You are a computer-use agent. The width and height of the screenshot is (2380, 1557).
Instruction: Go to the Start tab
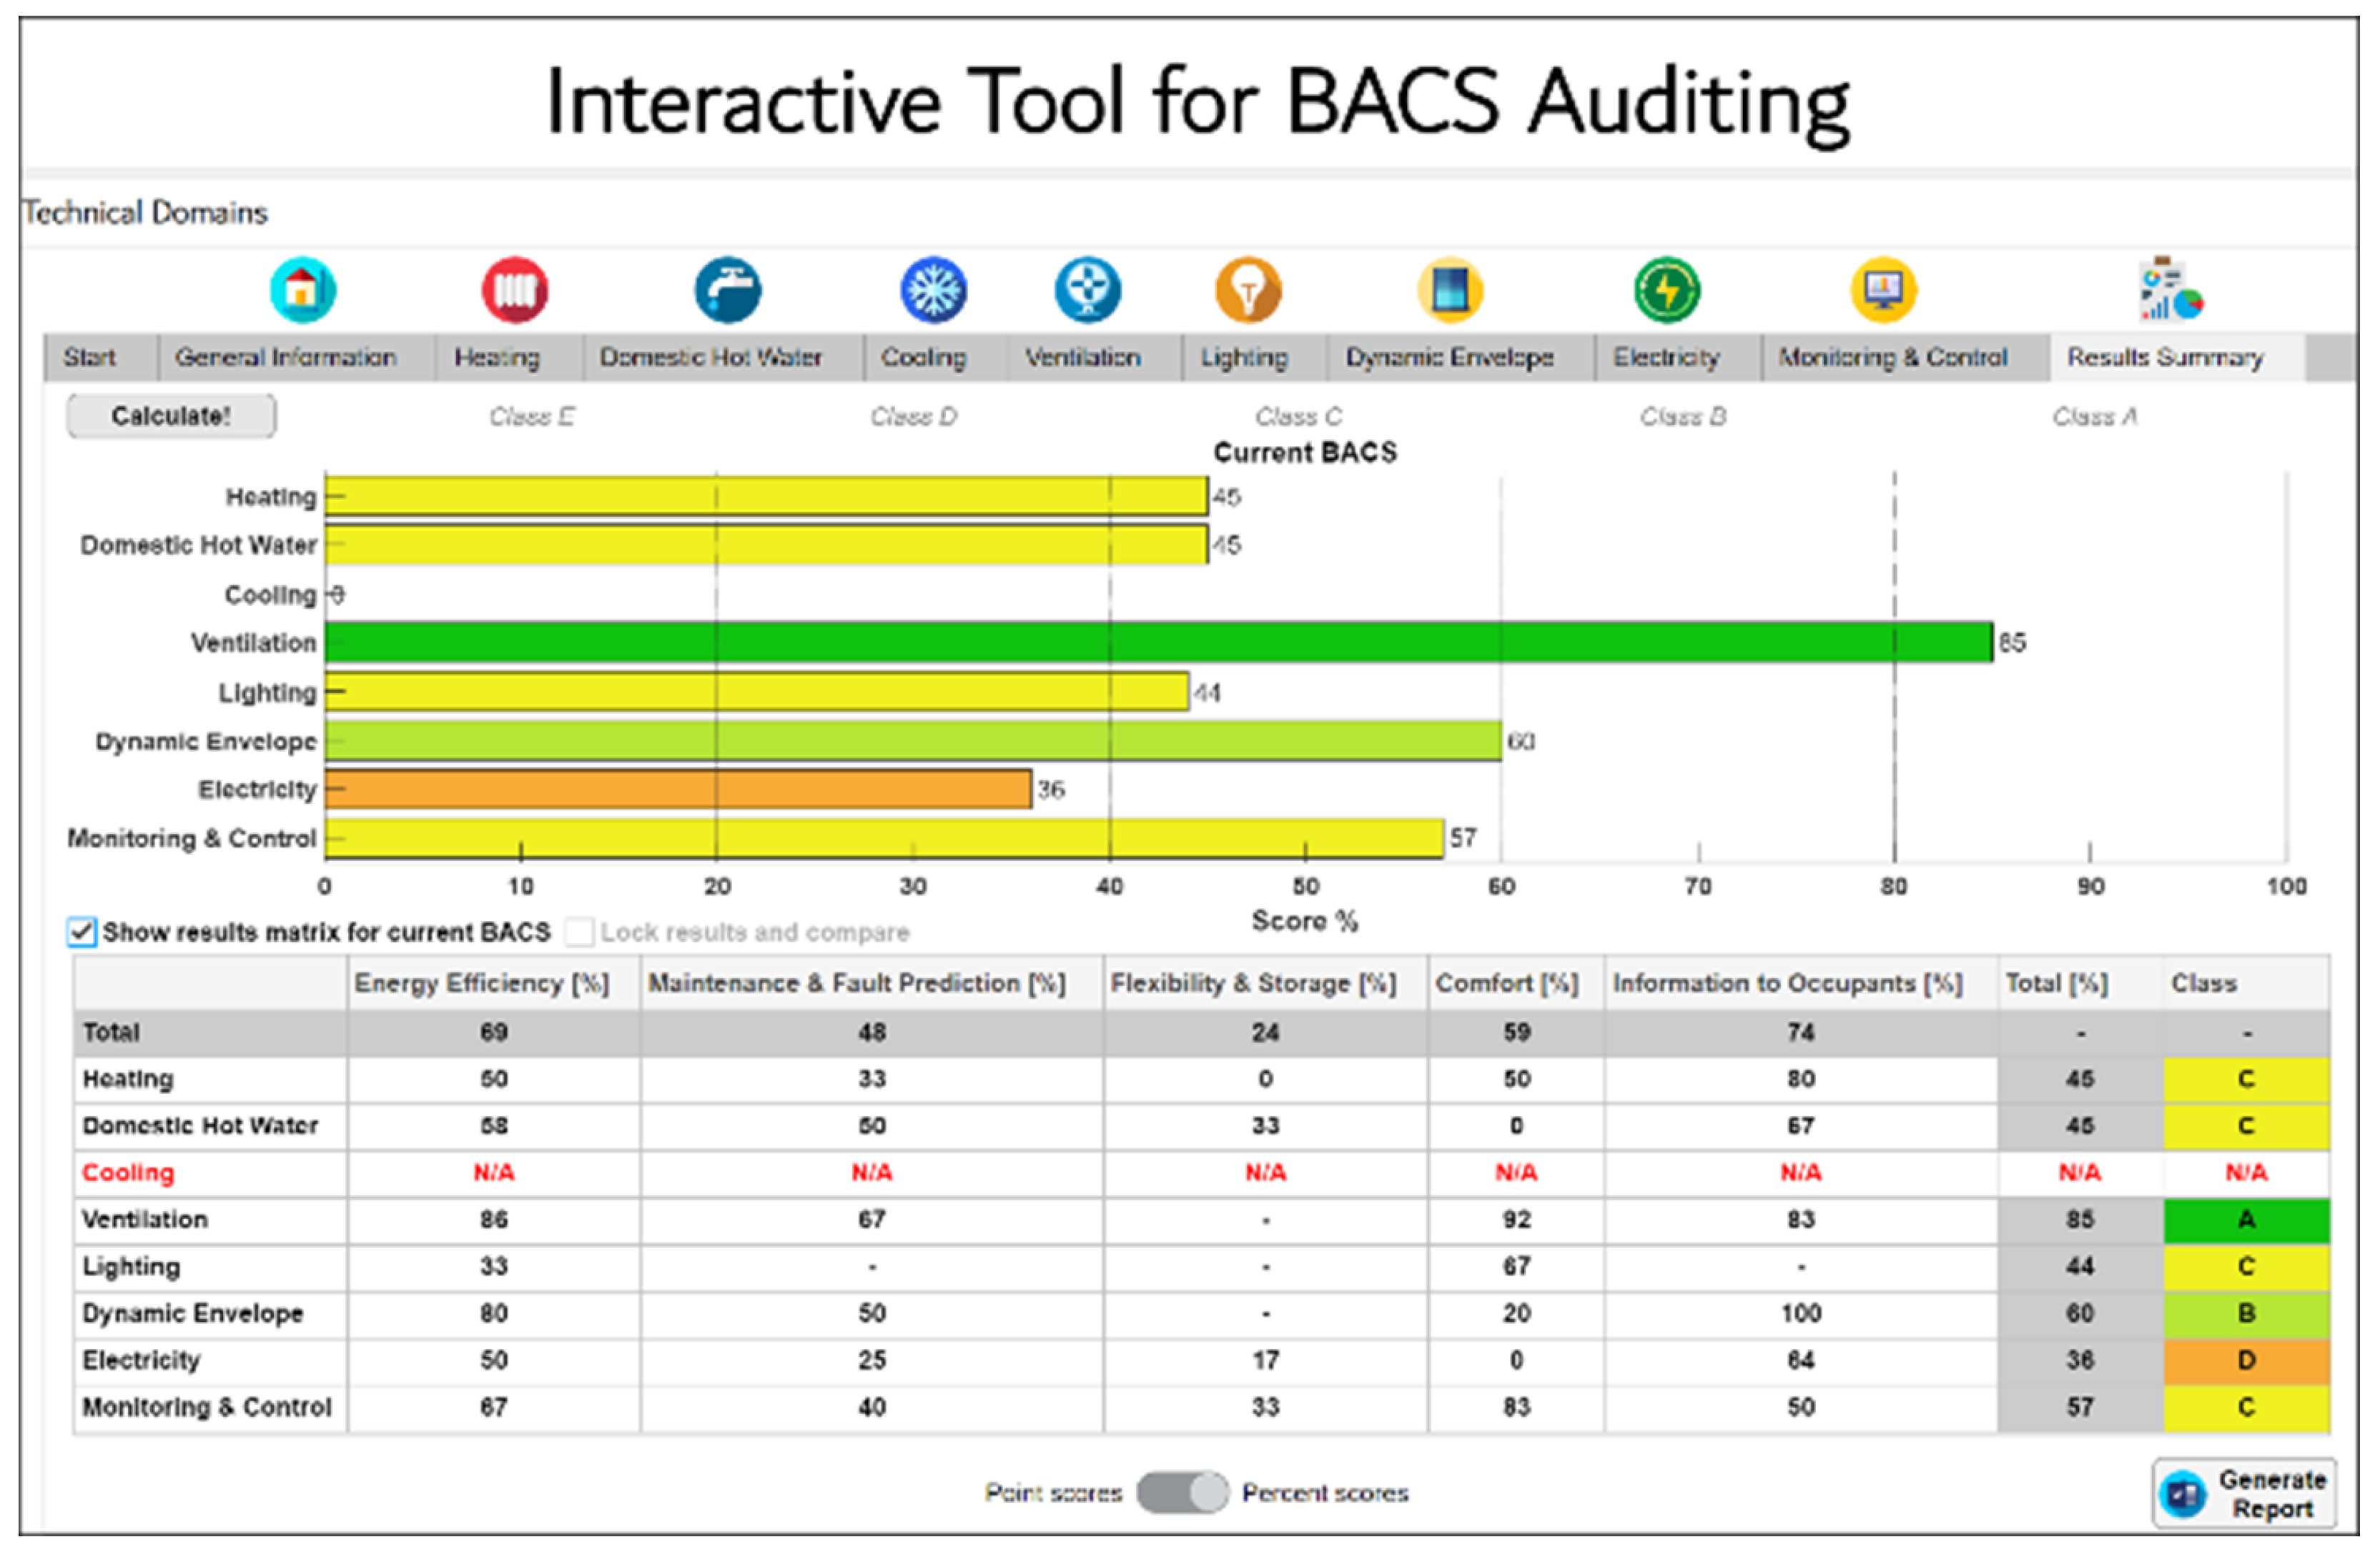[x=90, y=358]
